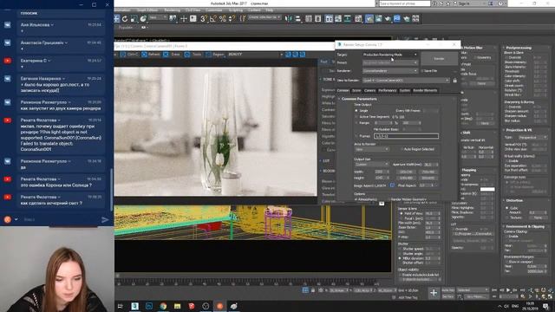Toggle the Render Hidden Geometry checkbox
The image size is (555, 312).
pos(388,199)
